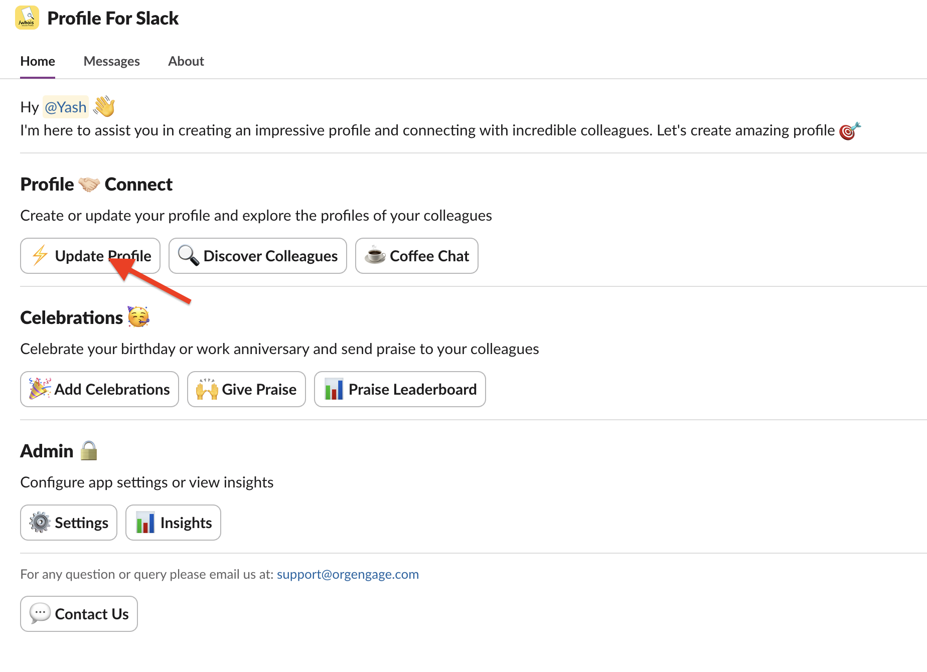Switch to the Messages tab
The width and height of the screenshot is (927, 672).
click(111, 61)
